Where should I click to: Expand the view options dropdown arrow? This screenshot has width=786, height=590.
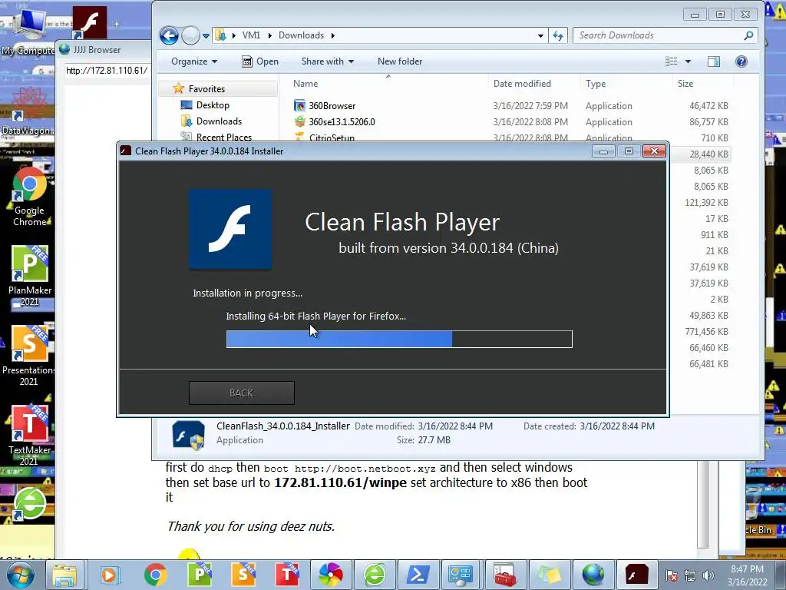point(688,61)
